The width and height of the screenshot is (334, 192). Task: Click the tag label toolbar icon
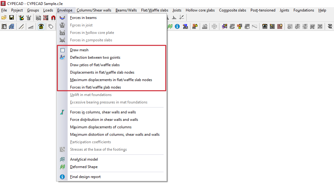point(51,26)
